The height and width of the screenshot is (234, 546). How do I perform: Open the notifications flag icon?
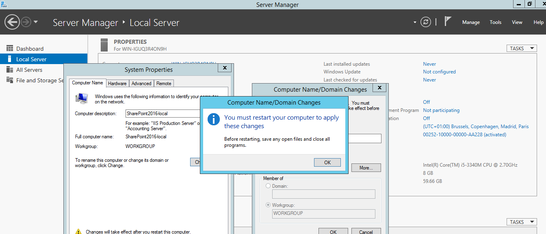448,21
